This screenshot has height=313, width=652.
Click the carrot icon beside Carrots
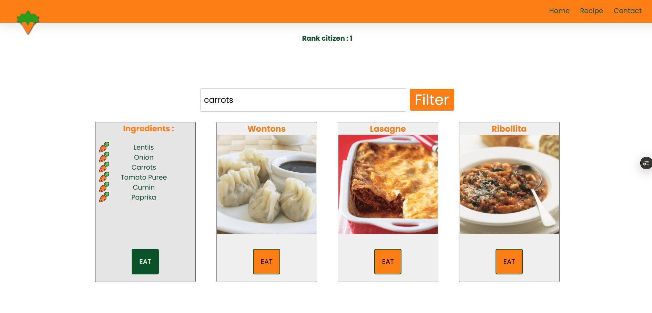[104, 167]
